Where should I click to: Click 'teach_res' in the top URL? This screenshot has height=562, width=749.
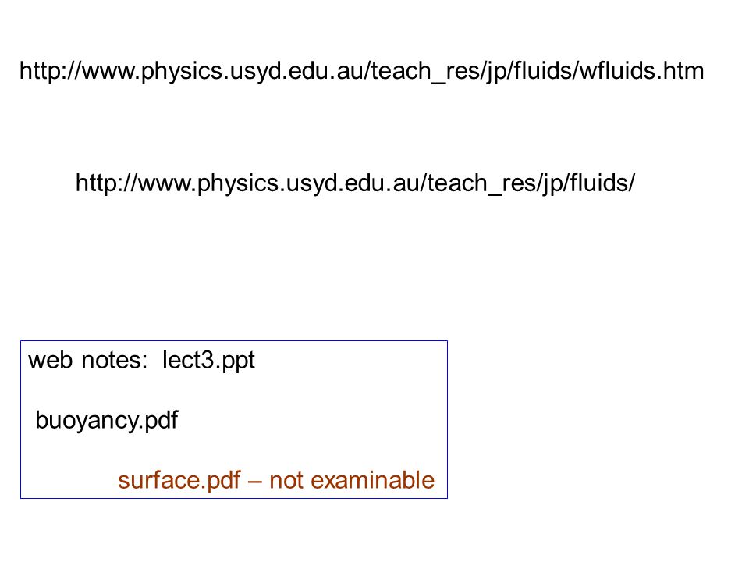(x=426, y=72)
